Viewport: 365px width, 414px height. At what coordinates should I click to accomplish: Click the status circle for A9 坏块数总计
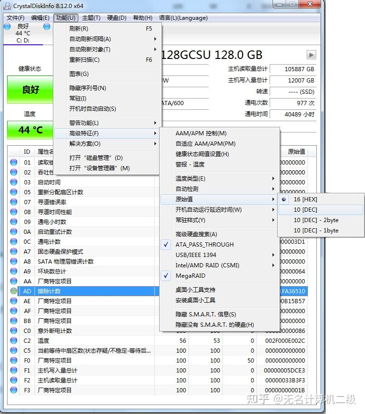14,271
